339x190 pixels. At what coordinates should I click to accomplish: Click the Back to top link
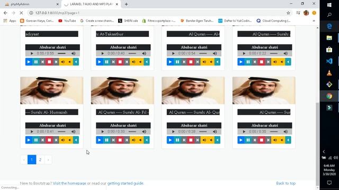coord(286,183)
